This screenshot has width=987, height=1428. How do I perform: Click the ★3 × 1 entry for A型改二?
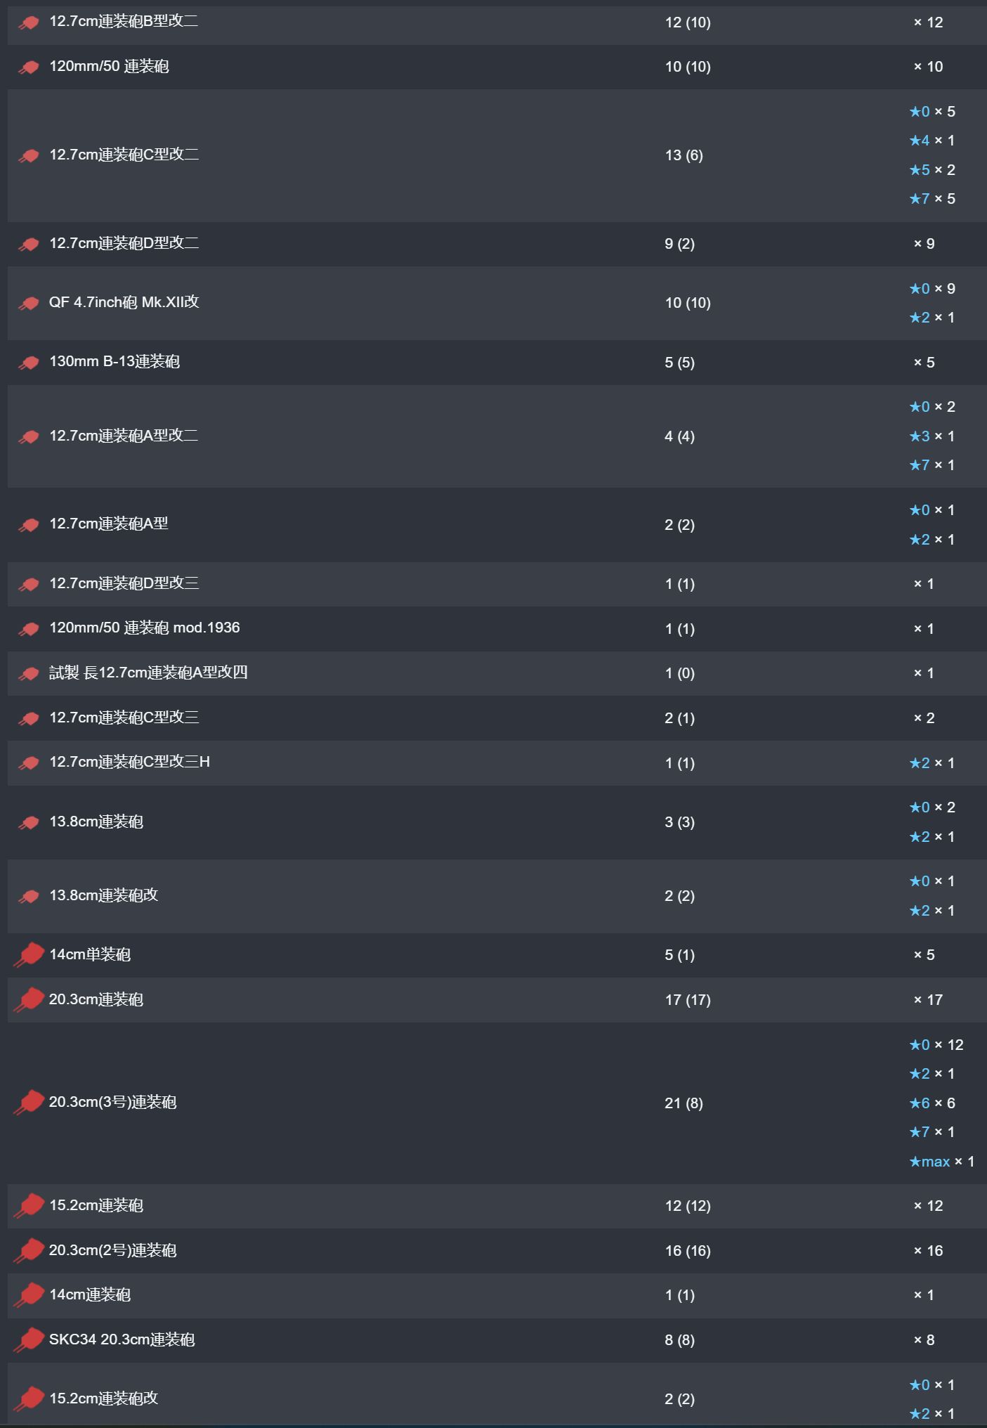click(932, 436)
